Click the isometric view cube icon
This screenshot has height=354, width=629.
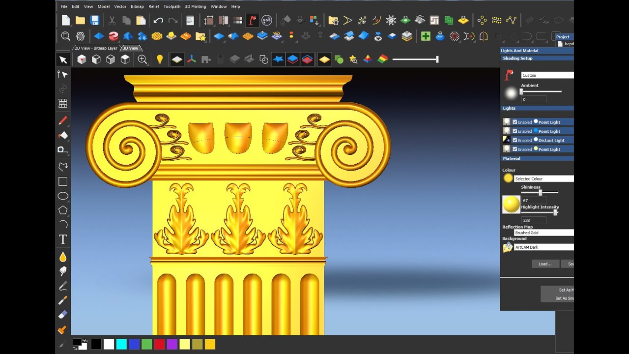[x=82, y=59]
